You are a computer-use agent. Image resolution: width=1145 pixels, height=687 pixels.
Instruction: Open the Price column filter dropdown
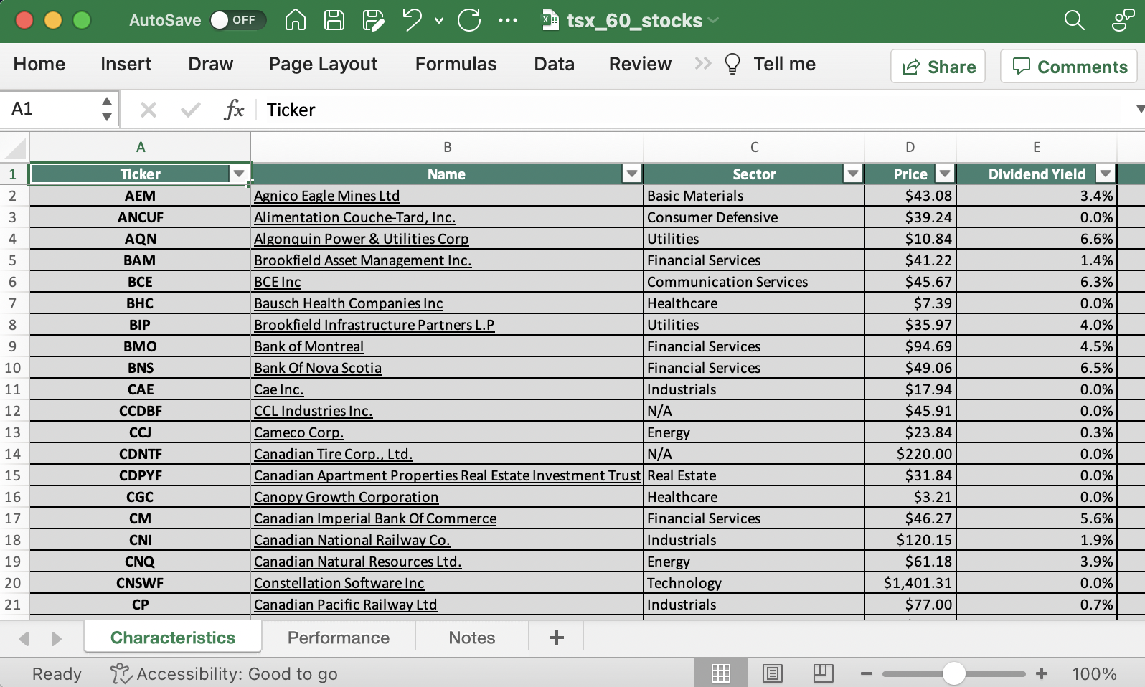(x=945, y=174)
